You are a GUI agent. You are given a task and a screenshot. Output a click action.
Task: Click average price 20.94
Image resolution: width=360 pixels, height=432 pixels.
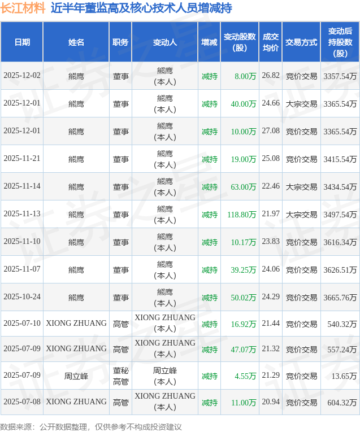(271, 402)
